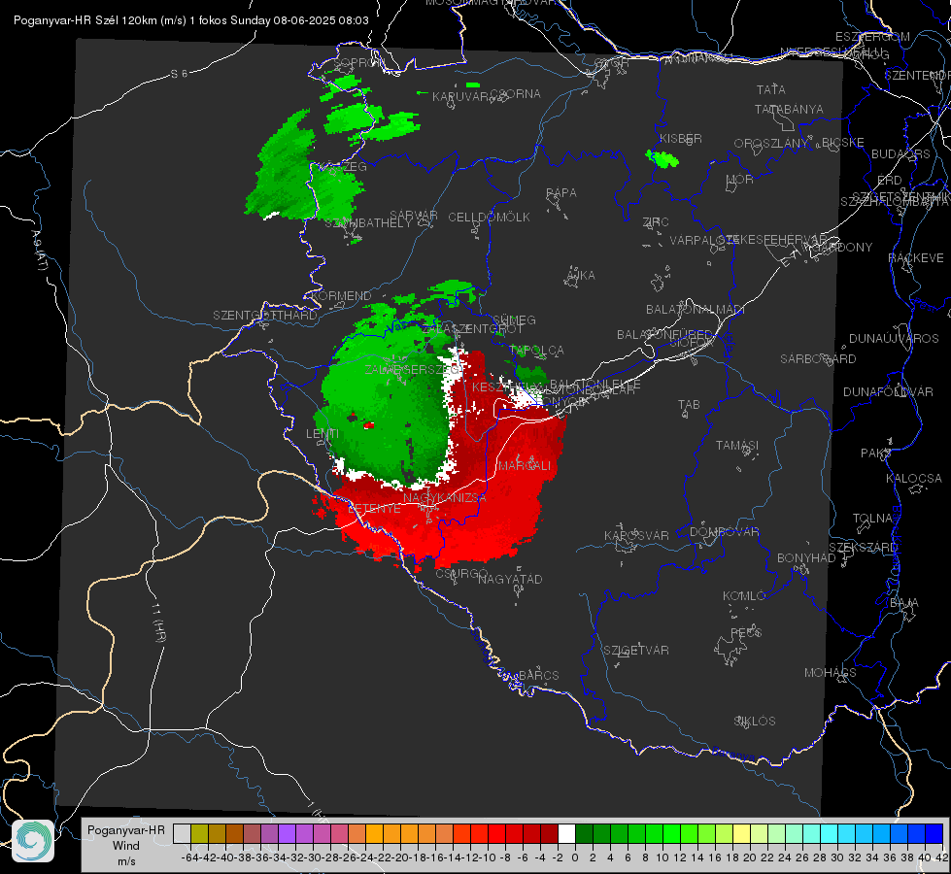Click the NAGYATAD label
Image resolution: width=951 pixels, height=874 pixels.
pyautogui.click(x=510, y=579)
